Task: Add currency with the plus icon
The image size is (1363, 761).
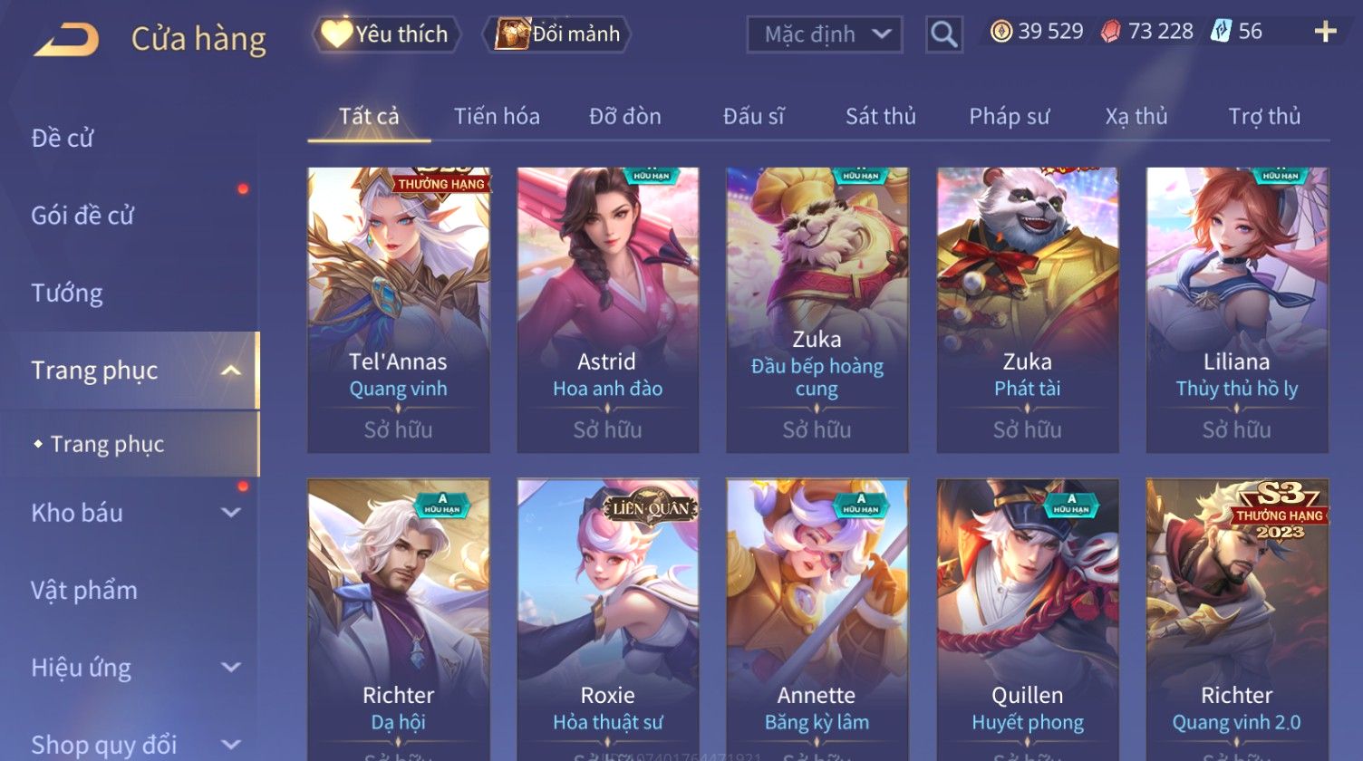Action: [x=1325, y=32]
